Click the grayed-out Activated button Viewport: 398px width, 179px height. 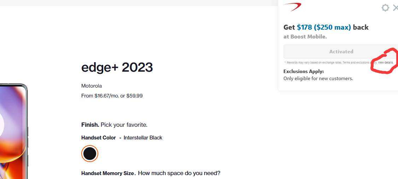[x=341, y=52]
